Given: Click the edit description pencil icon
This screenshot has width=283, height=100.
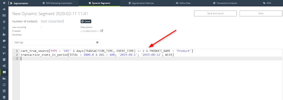Looking at the screenshot, I should point(102,31).
